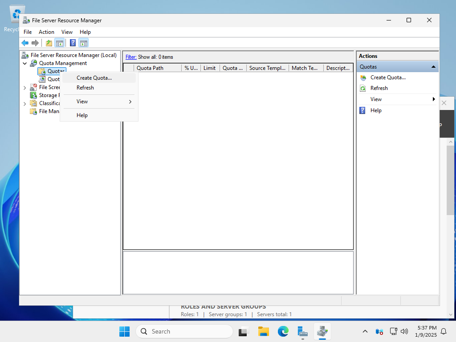
Task: Open the Action menu
Action: click(x=46, y=32)
